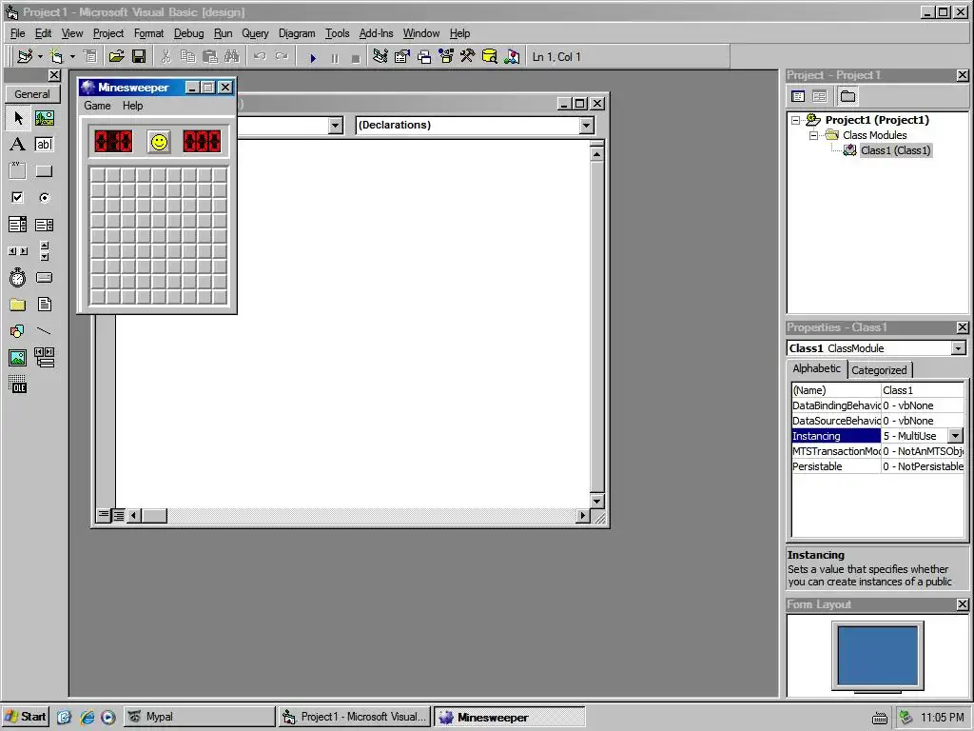Select the CheckBox control in the toolbox
The image size is (974, 731).
point(18,198)
